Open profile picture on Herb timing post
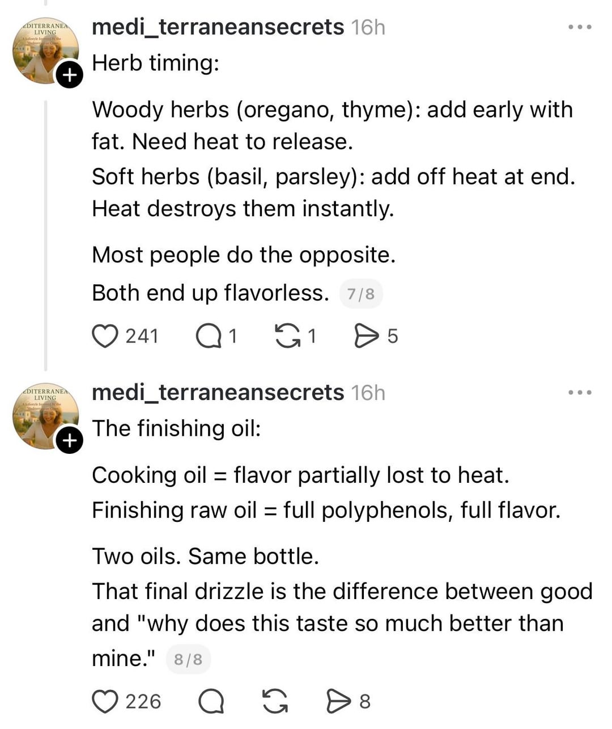Screen dimensions: 612x729 coord(44,51)
